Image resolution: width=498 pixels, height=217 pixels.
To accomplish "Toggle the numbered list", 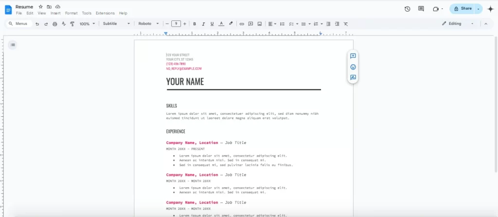I will [316, 24].
